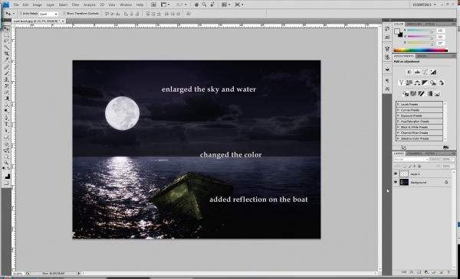460x279 pixels.
Task: Expand the Levels Presets list
Action: tap(399, 104)
